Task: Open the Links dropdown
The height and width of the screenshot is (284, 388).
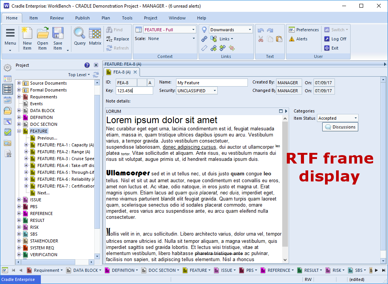Action: click(226, 39)
